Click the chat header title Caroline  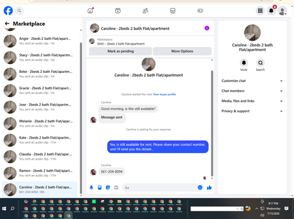[135, 29]
